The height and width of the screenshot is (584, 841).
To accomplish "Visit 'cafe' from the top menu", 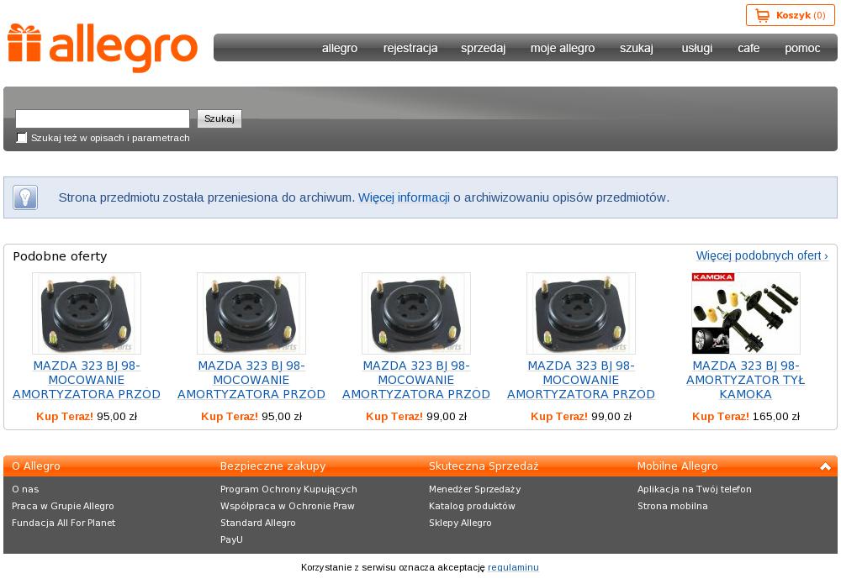I will (x=748, y=48).
